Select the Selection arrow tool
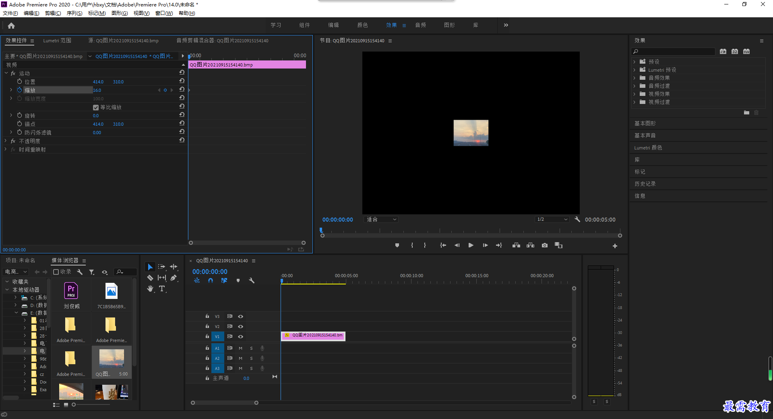Screen dimensions: 773x419 150,267
